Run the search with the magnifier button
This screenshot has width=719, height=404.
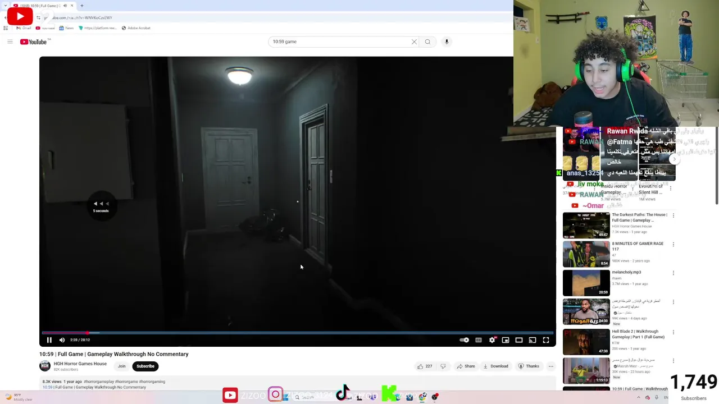(x=427, y=42)
